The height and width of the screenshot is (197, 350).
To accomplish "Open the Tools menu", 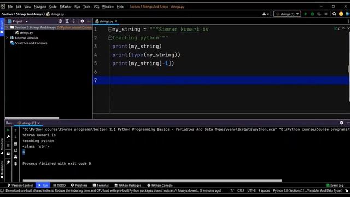I will tap(86, 7).
